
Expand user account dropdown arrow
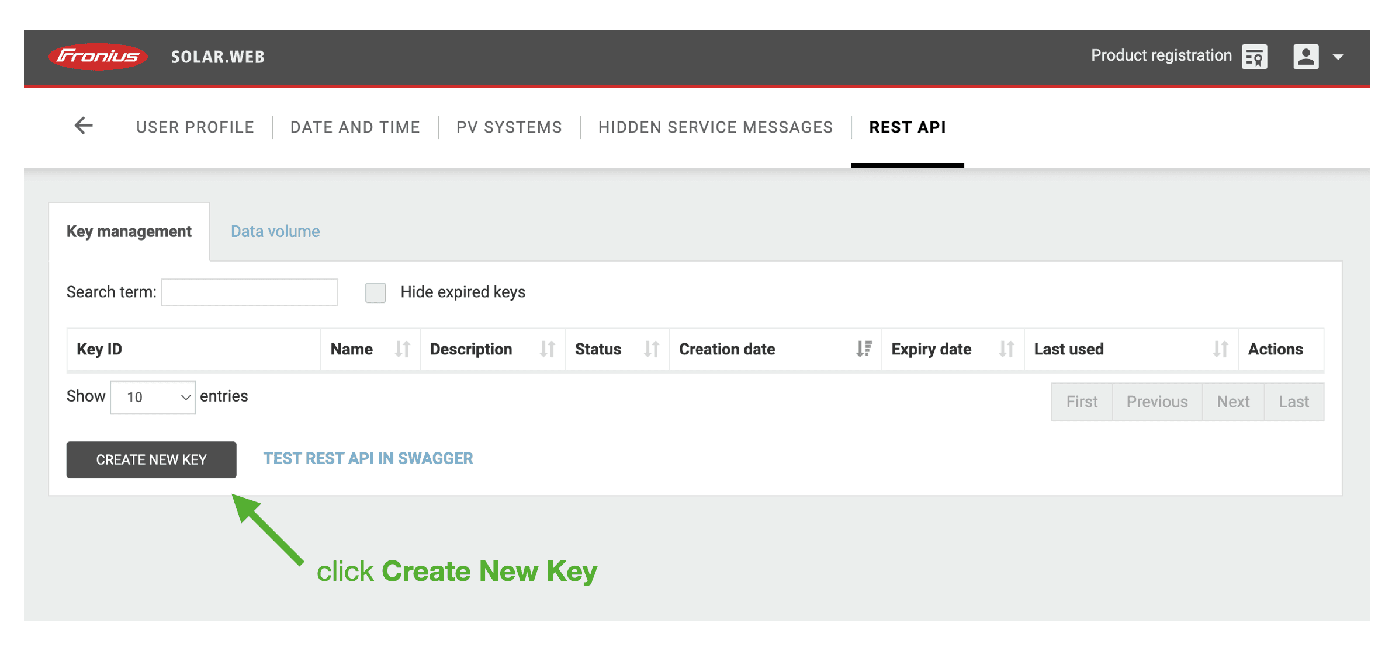click(1338, 57)
